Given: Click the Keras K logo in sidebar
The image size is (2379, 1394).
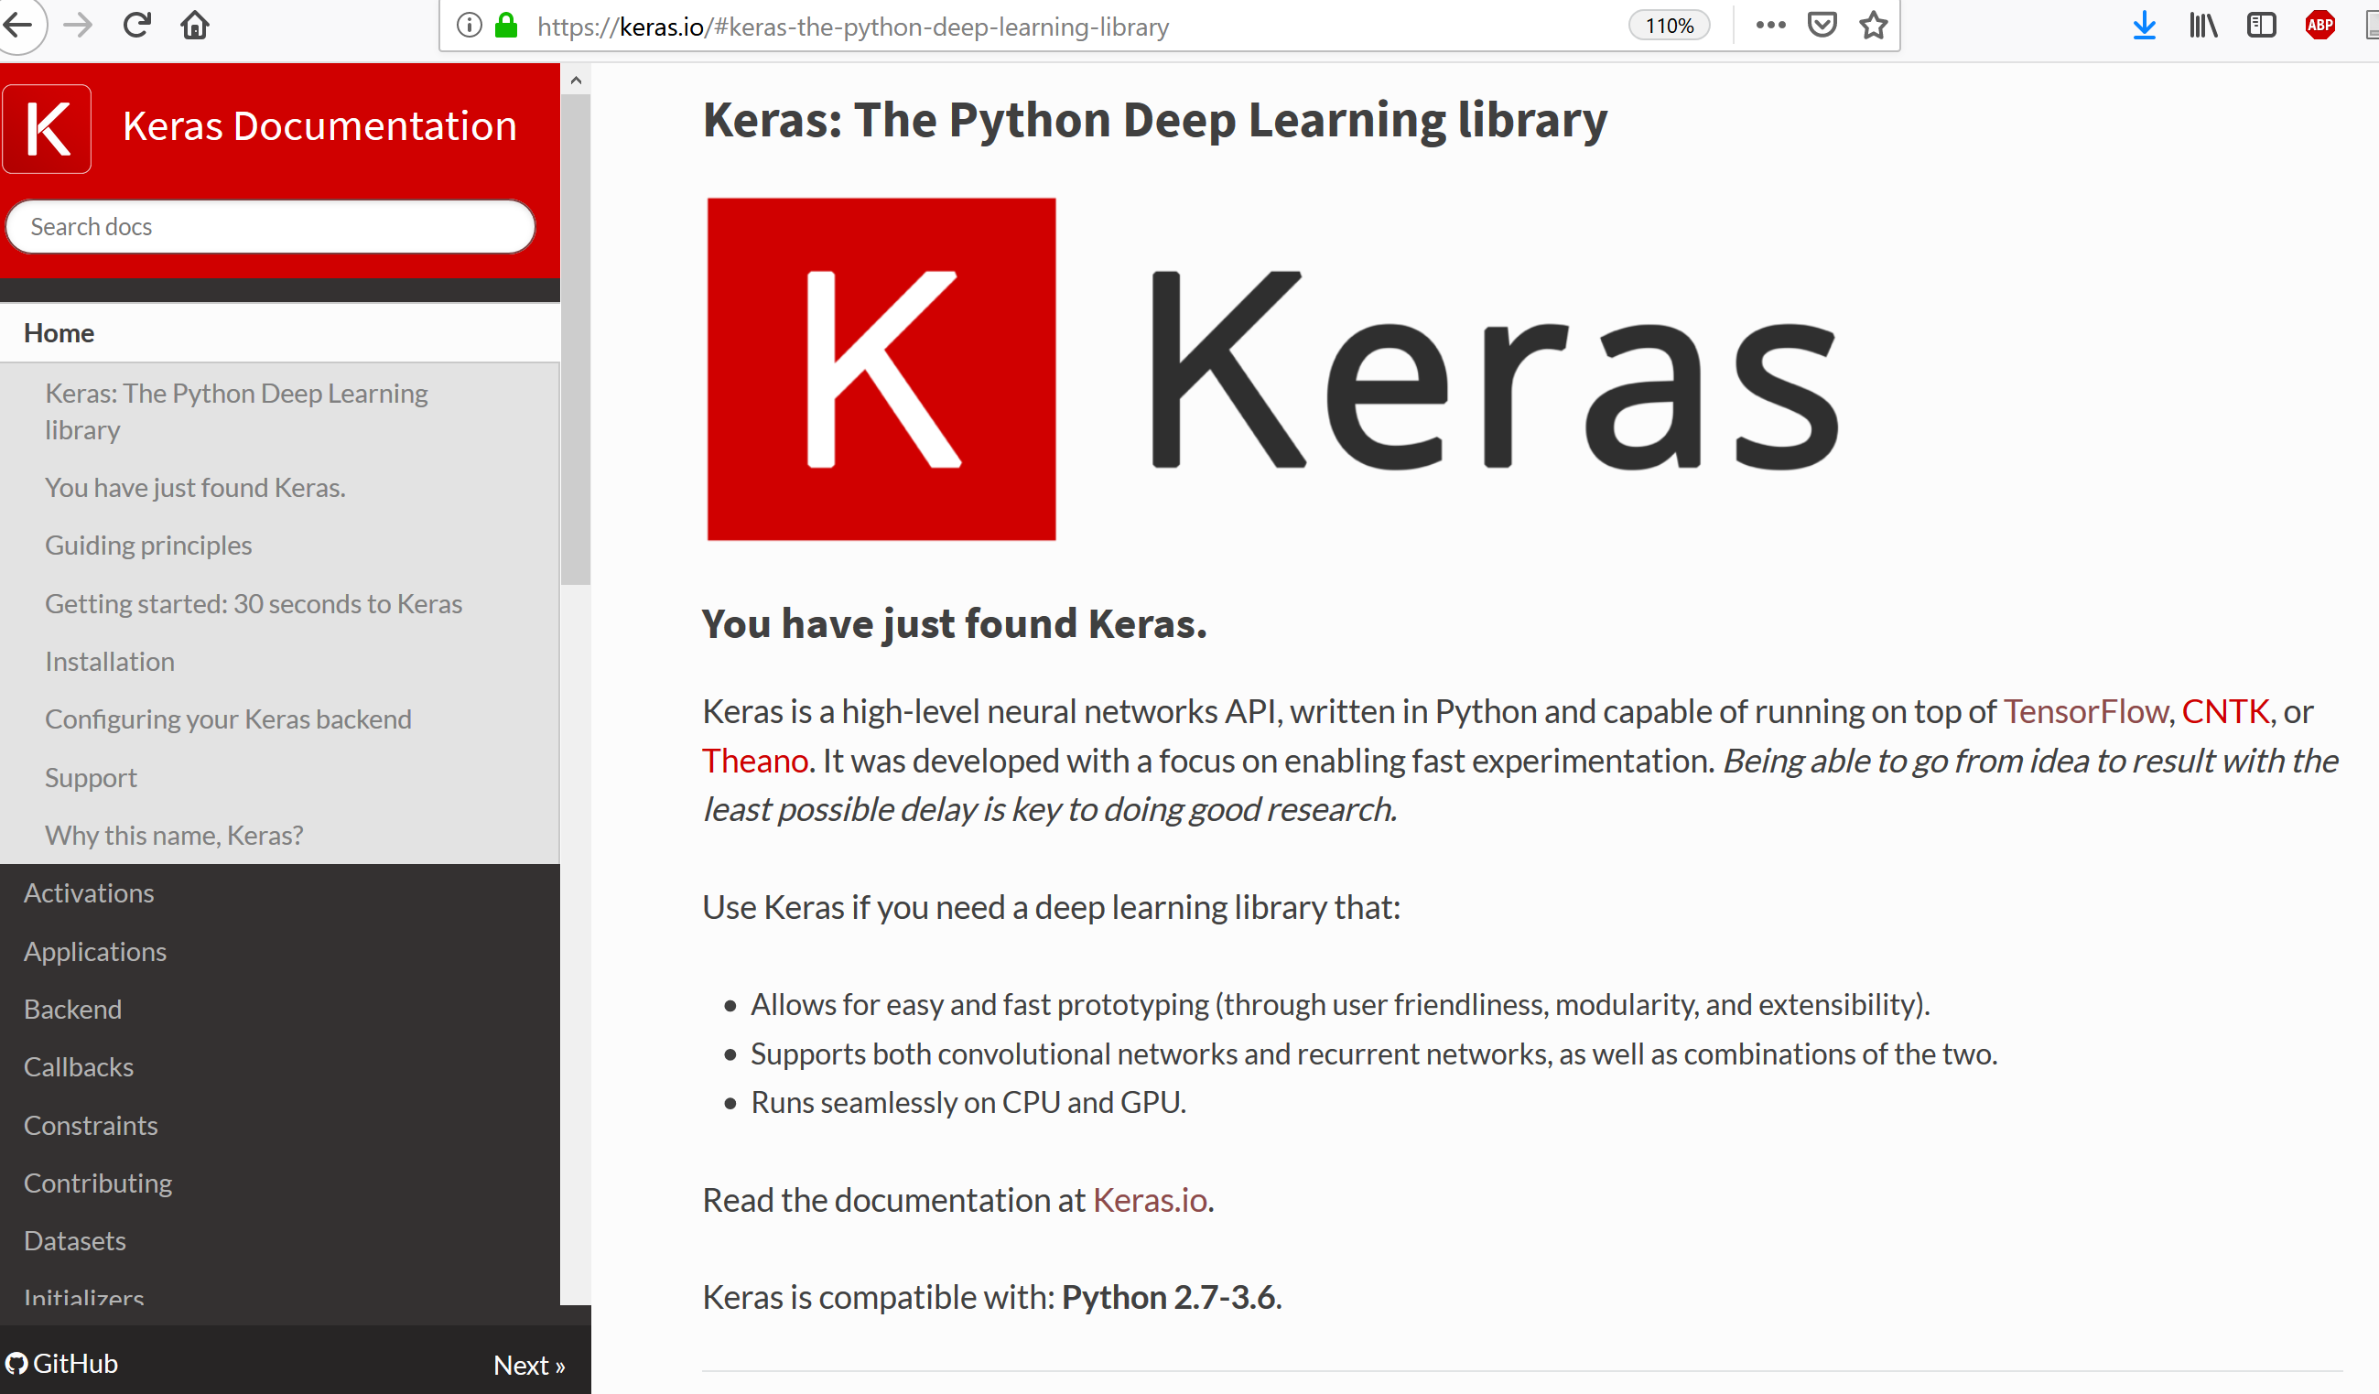Looking at the screenshot, I should (48, 128).
